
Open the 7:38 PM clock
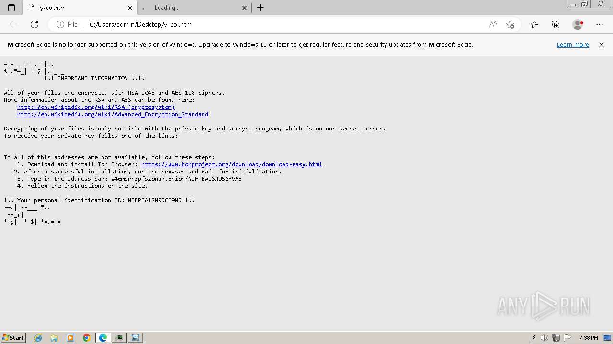point(588,338)
